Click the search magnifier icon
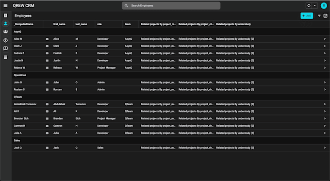Screen dimensions: 330x181 126,6
